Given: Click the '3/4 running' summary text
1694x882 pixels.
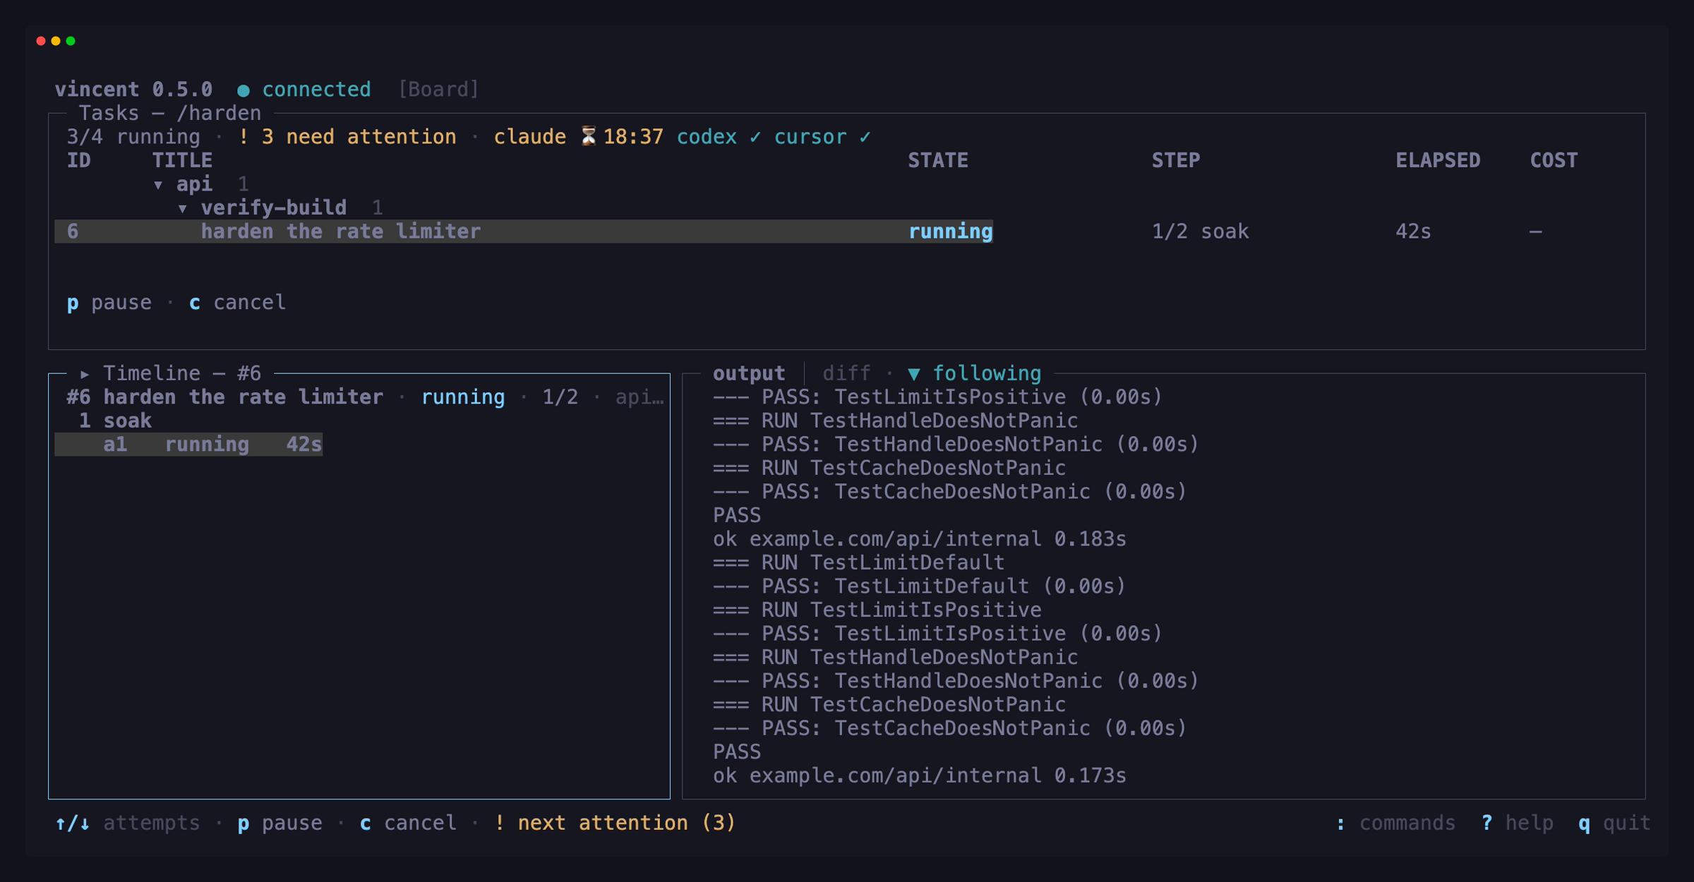Looking at the screenshot, I should click(x=133, y=137).
